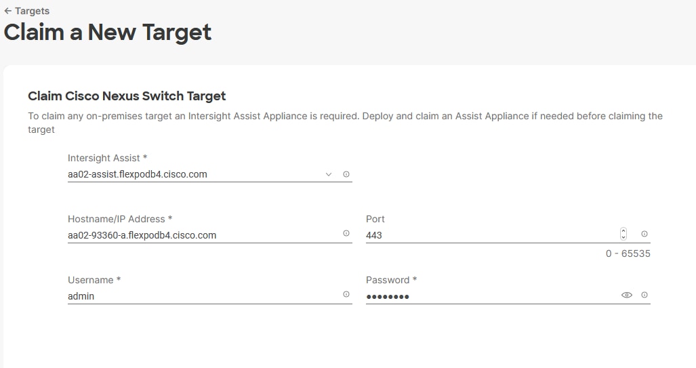Click info icon next to Port field
696x368 pixels.
pyautogui.click(x=644, y=234)
